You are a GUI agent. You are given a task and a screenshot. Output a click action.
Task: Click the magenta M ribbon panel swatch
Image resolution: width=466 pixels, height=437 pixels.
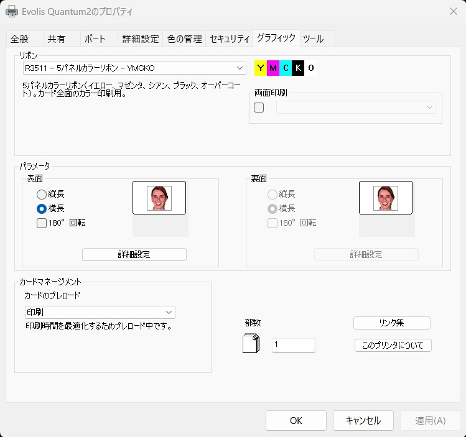273,68
